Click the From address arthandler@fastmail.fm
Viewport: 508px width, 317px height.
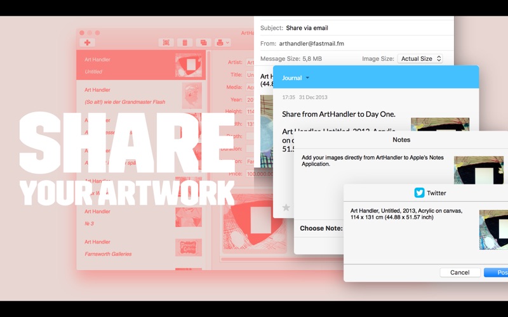(311, 43)
